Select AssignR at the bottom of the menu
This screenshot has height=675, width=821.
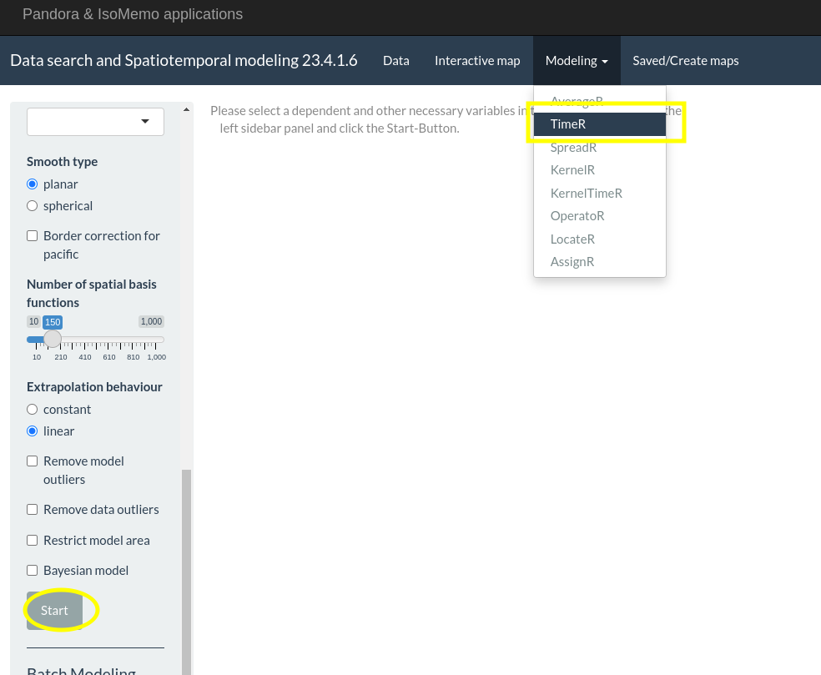pyautogui.click(x=572, y=261)
